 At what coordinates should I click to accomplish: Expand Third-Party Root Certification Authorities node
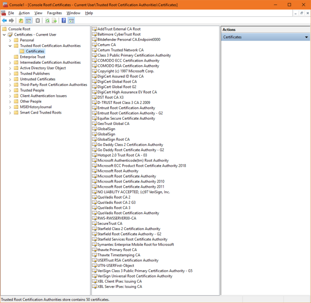coord(10,85)
